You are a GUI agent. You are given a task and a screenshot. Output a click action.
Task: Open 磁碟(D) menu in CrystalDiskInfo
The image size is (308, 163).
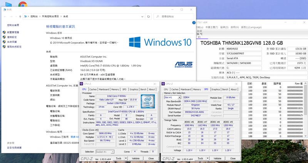tap(224, 27)
